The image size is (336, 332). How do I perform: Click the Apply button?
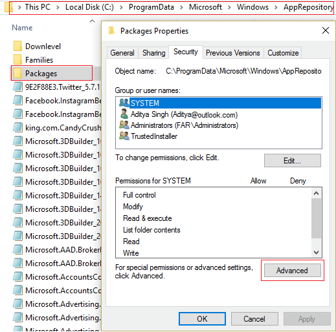click(307, 319)
